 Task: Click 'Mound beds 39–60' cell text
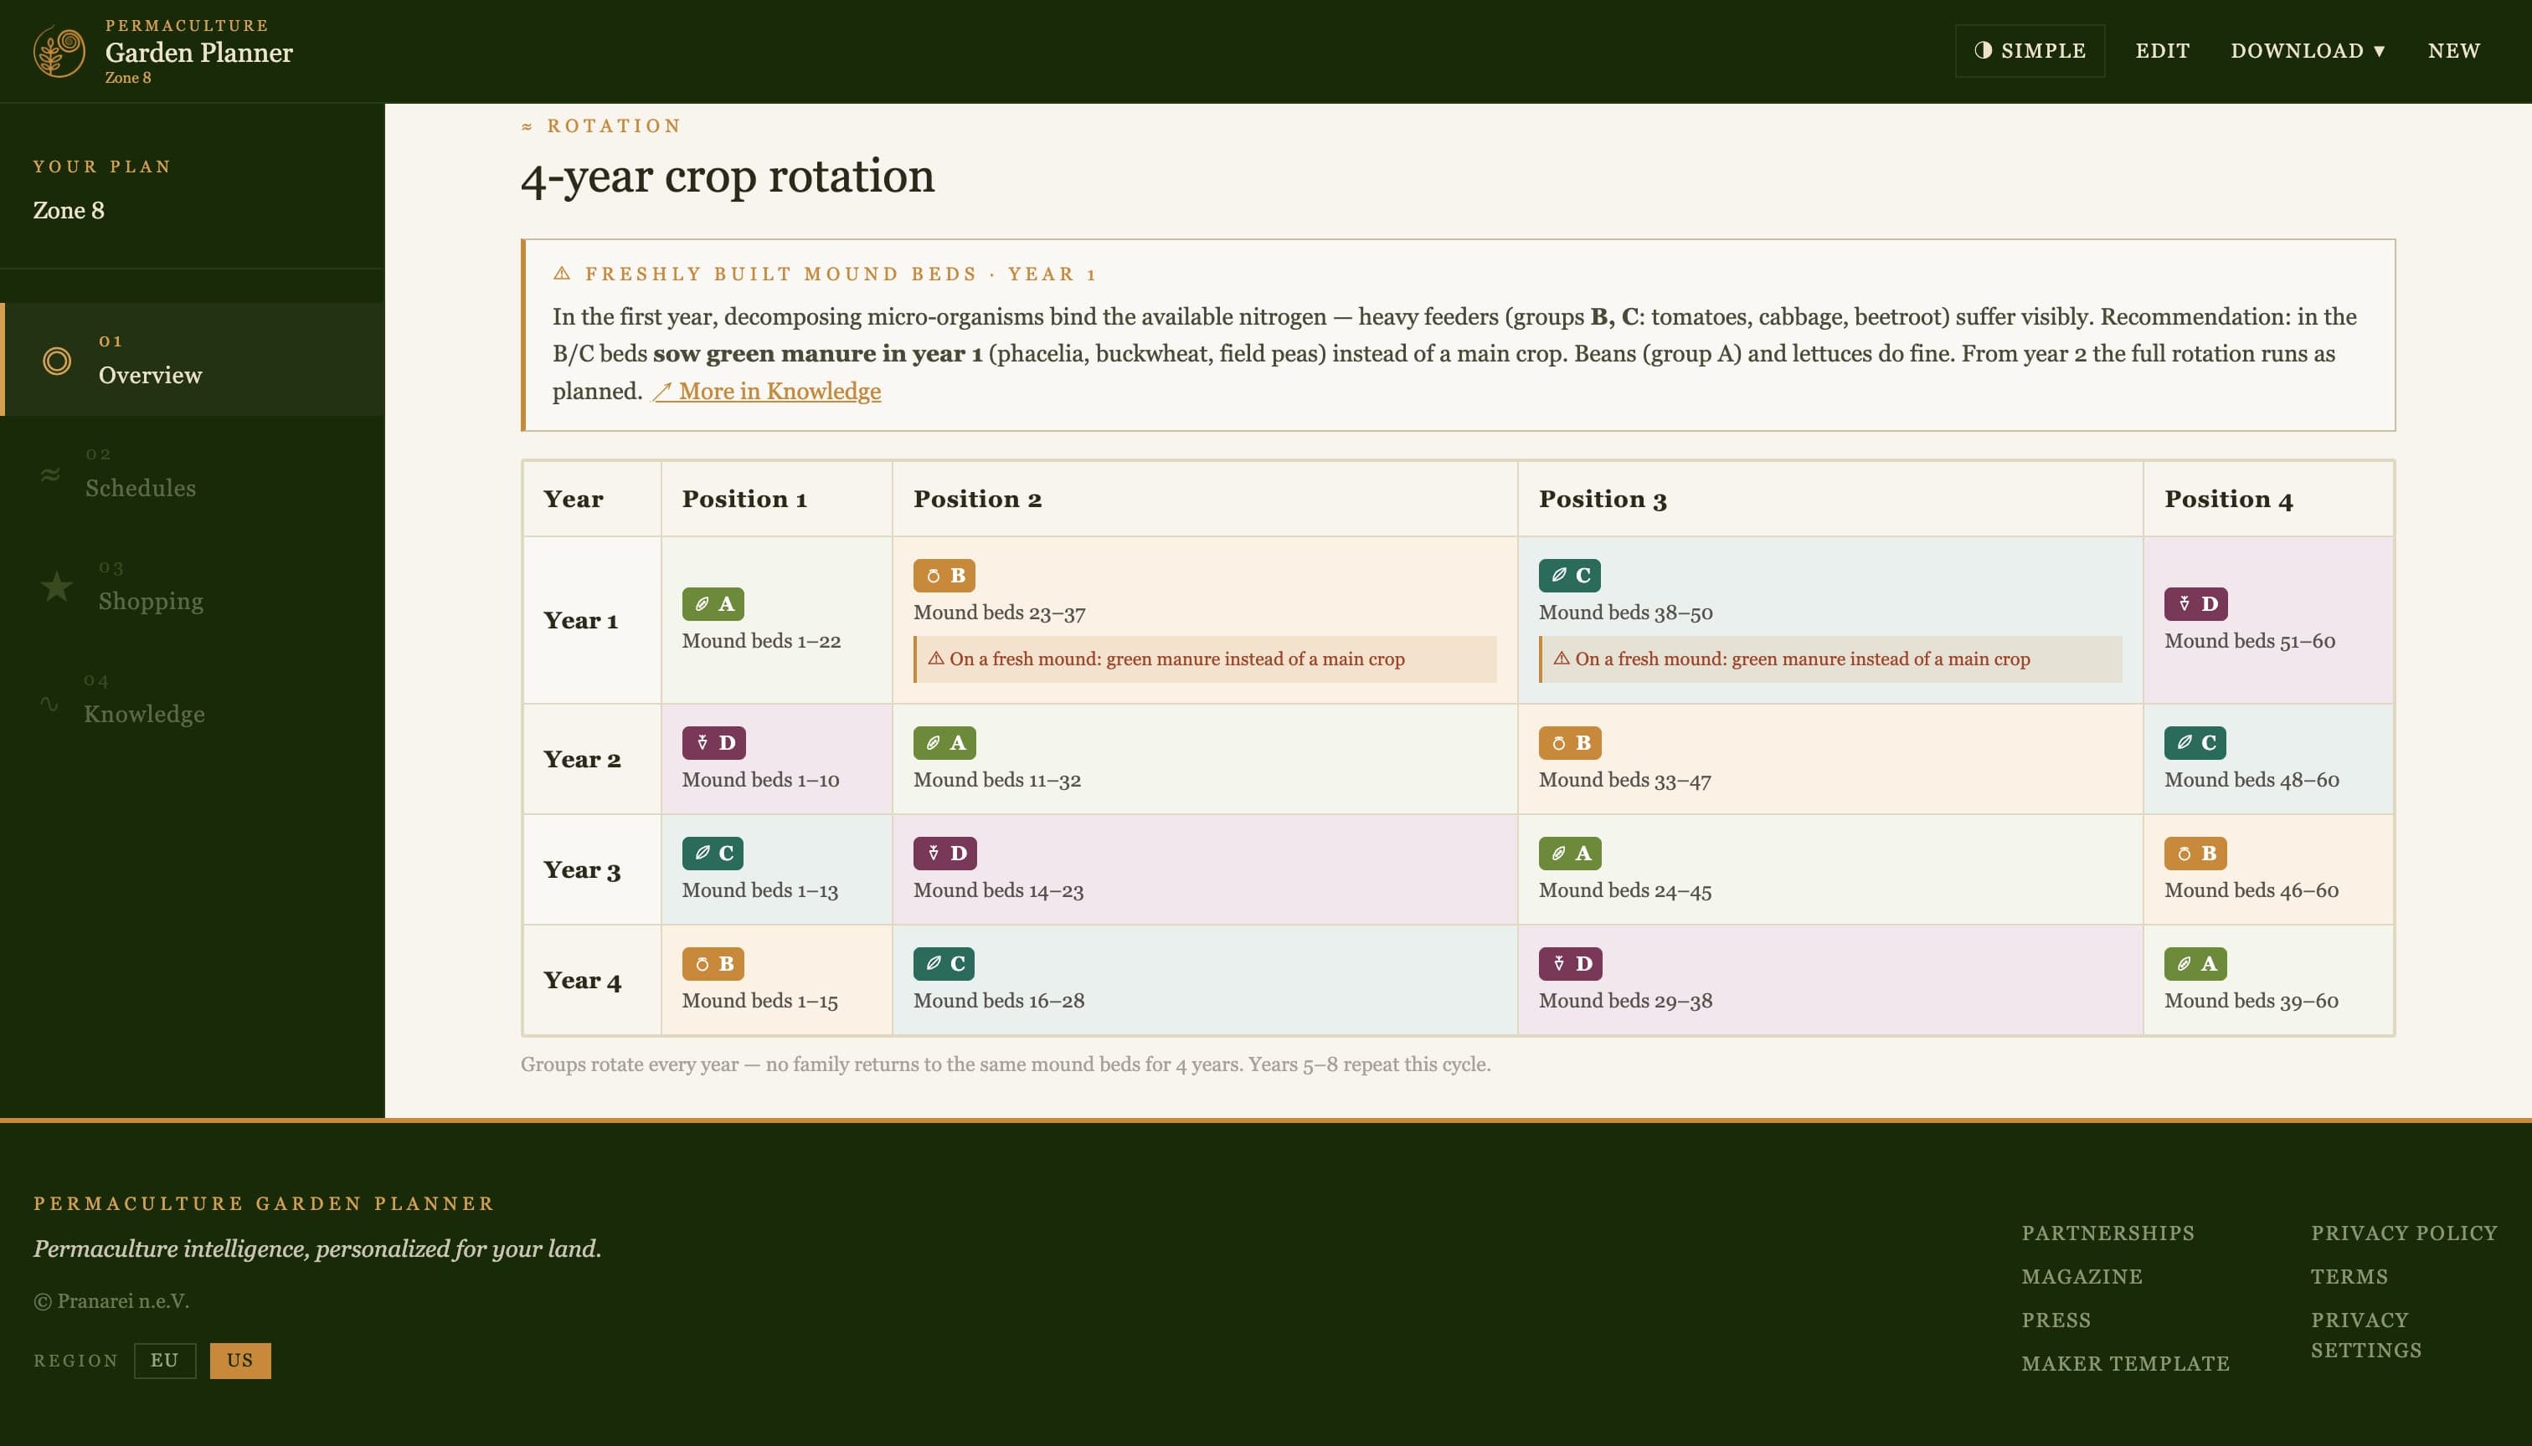coord(2251,1001)
